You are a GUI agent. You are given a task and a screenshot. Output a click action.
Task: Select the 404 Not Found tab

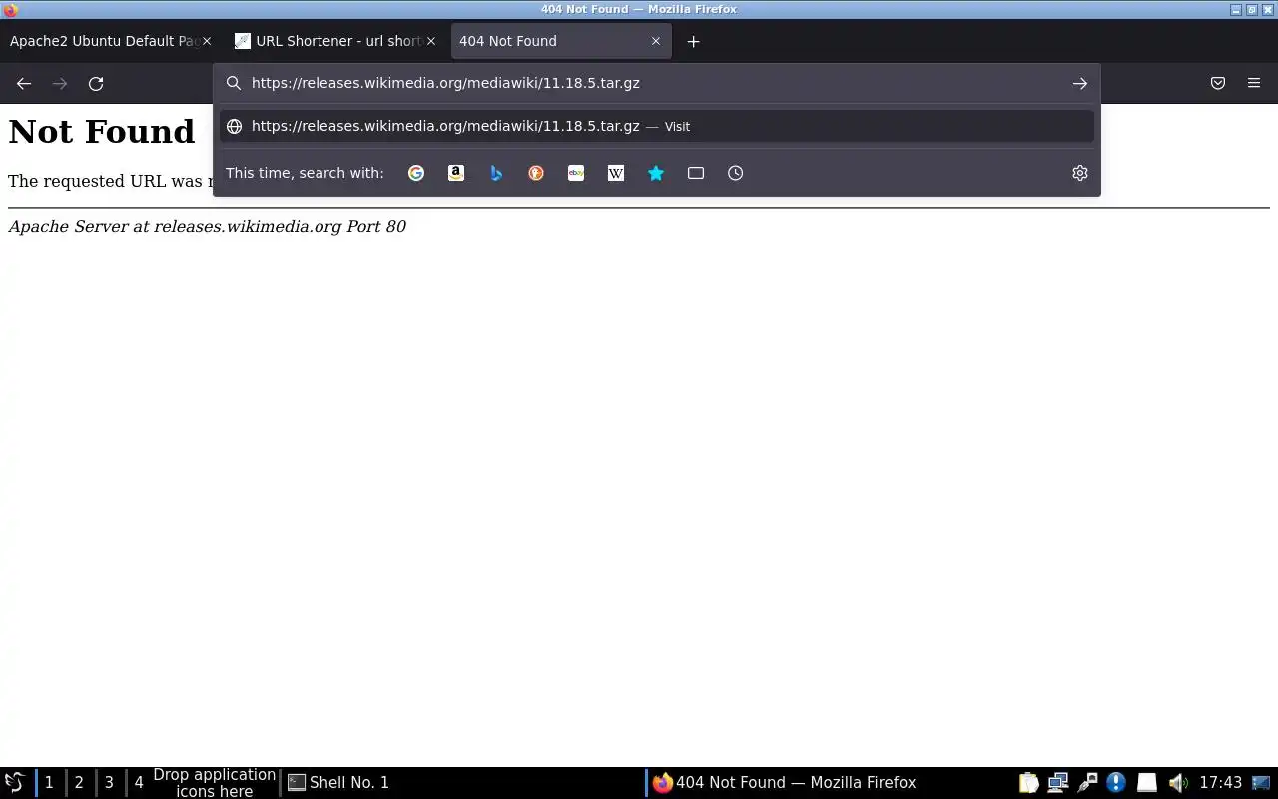[561, 41]
